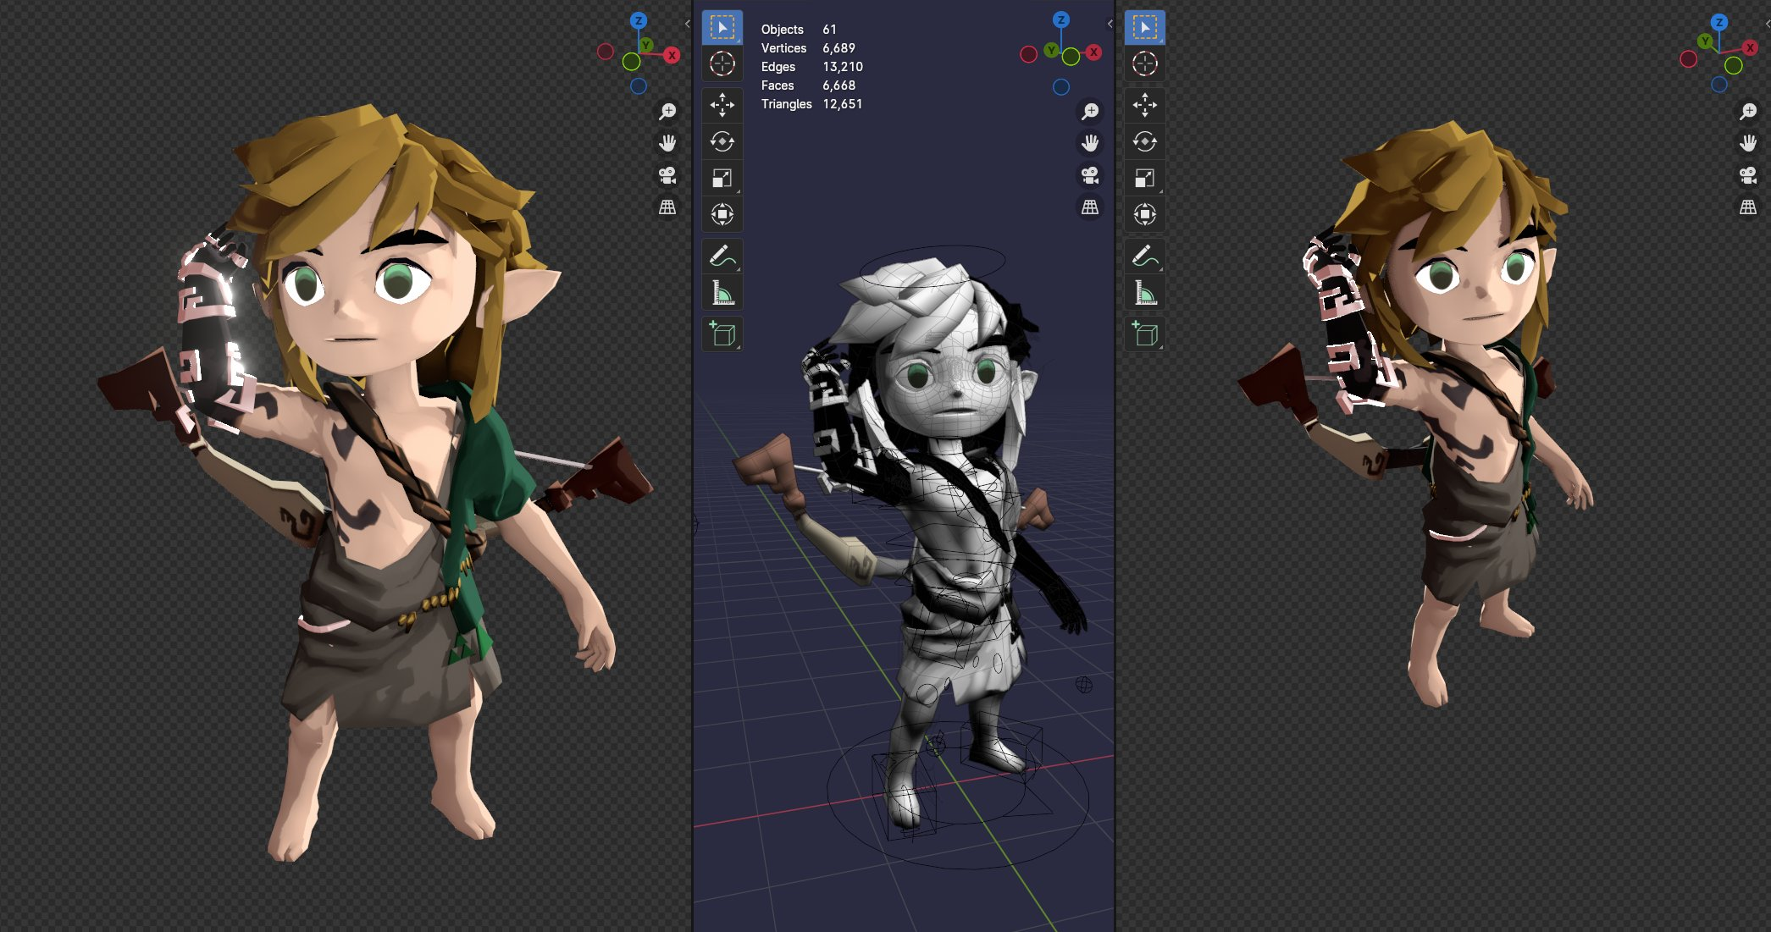Click the 'Objects 61' statistics line
The height and width of the screenshot is (932, 1771).
pos(799,30)
